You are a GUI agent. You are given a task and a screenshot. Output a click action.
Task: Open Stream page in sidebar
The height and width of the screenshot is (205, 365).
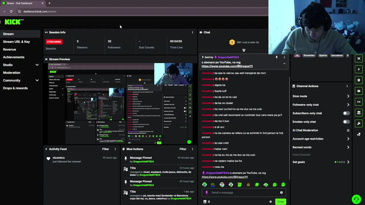pyautogui.click(x=20, y=34)
